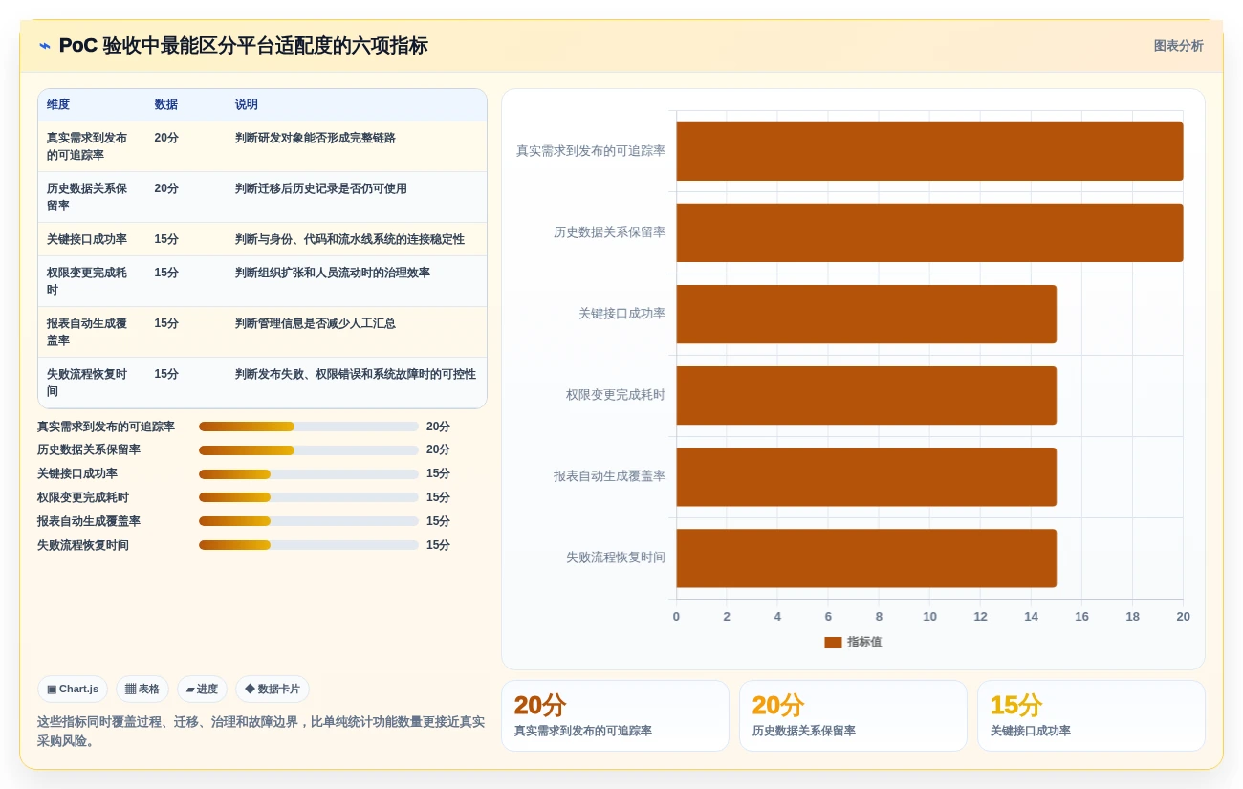Click description 判断研发对象能否形成完整链路

(x=316, y=138)
